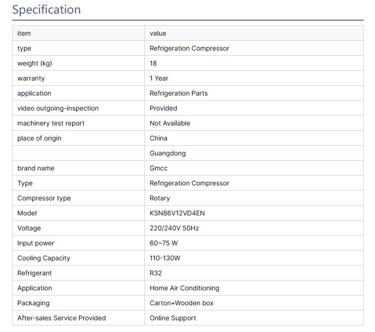Click the China place of origin value

pyautogui.click(x=158, y=138)
